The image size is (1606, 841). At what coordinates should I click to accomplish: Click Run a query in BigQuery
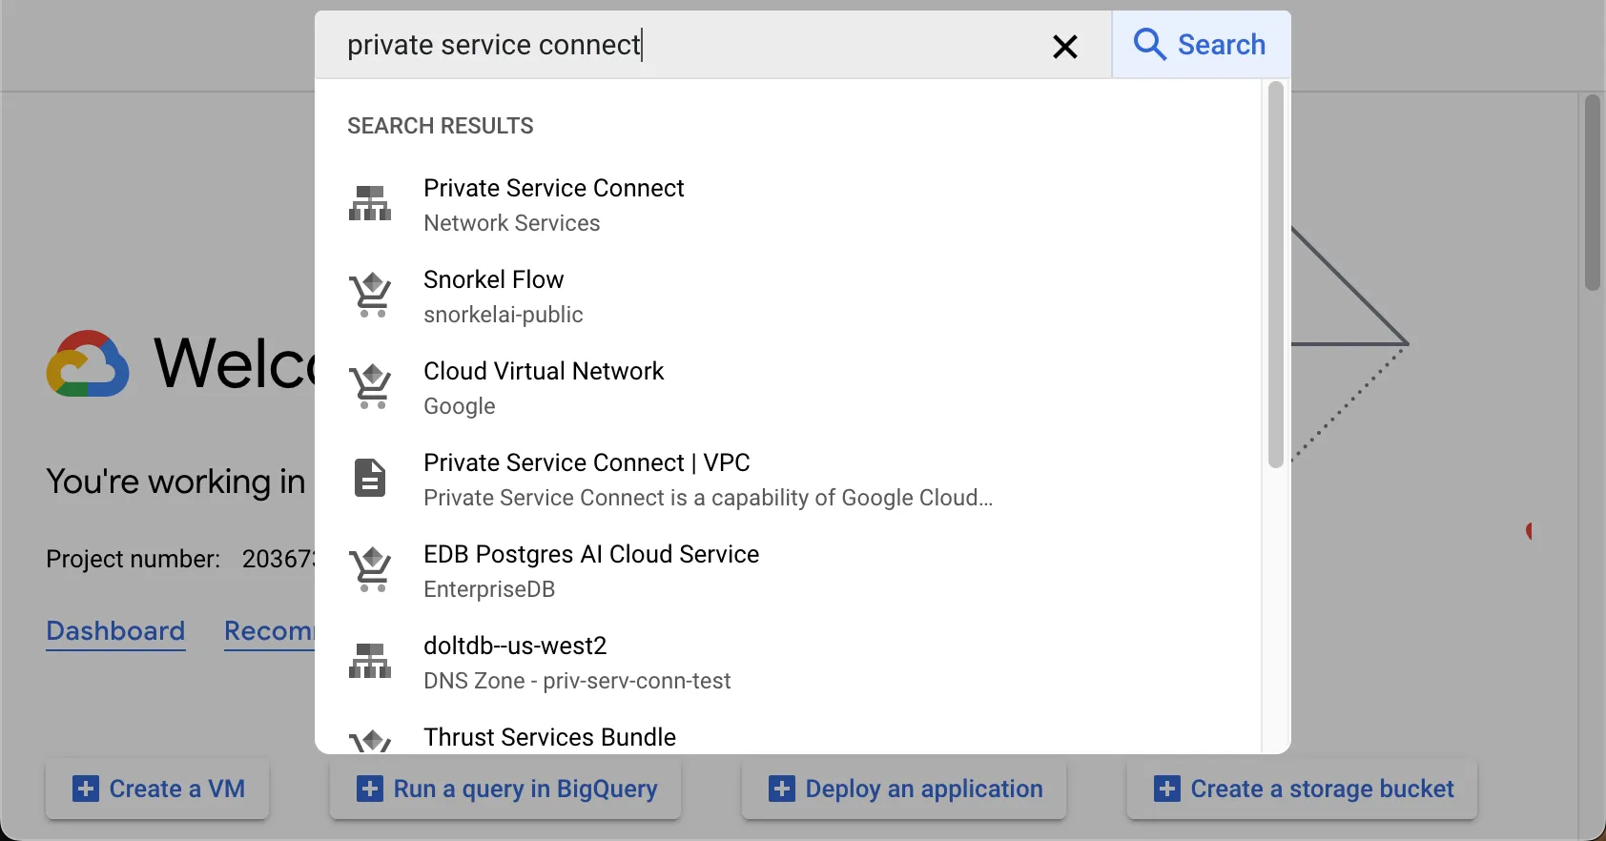[x=505, y=790]
